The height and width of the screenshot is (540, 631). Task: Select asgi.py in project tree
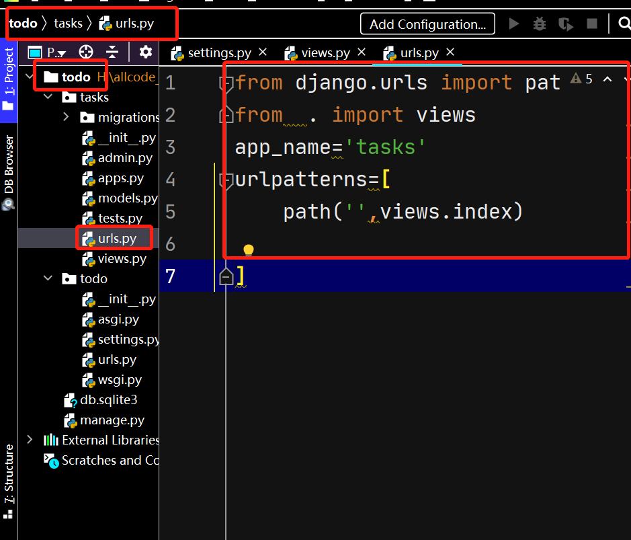click(x=110, y=319)
